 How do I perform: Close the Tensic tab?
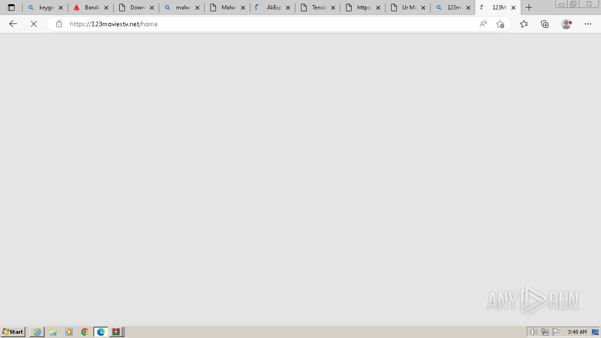coord(333,8)
